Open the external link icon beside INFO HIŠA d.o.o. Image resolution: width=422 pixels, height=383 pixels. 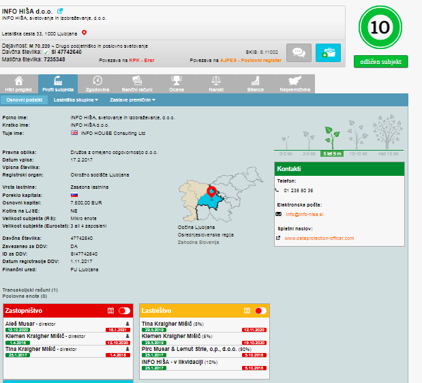pyautogui.click(x=60, y=11)
